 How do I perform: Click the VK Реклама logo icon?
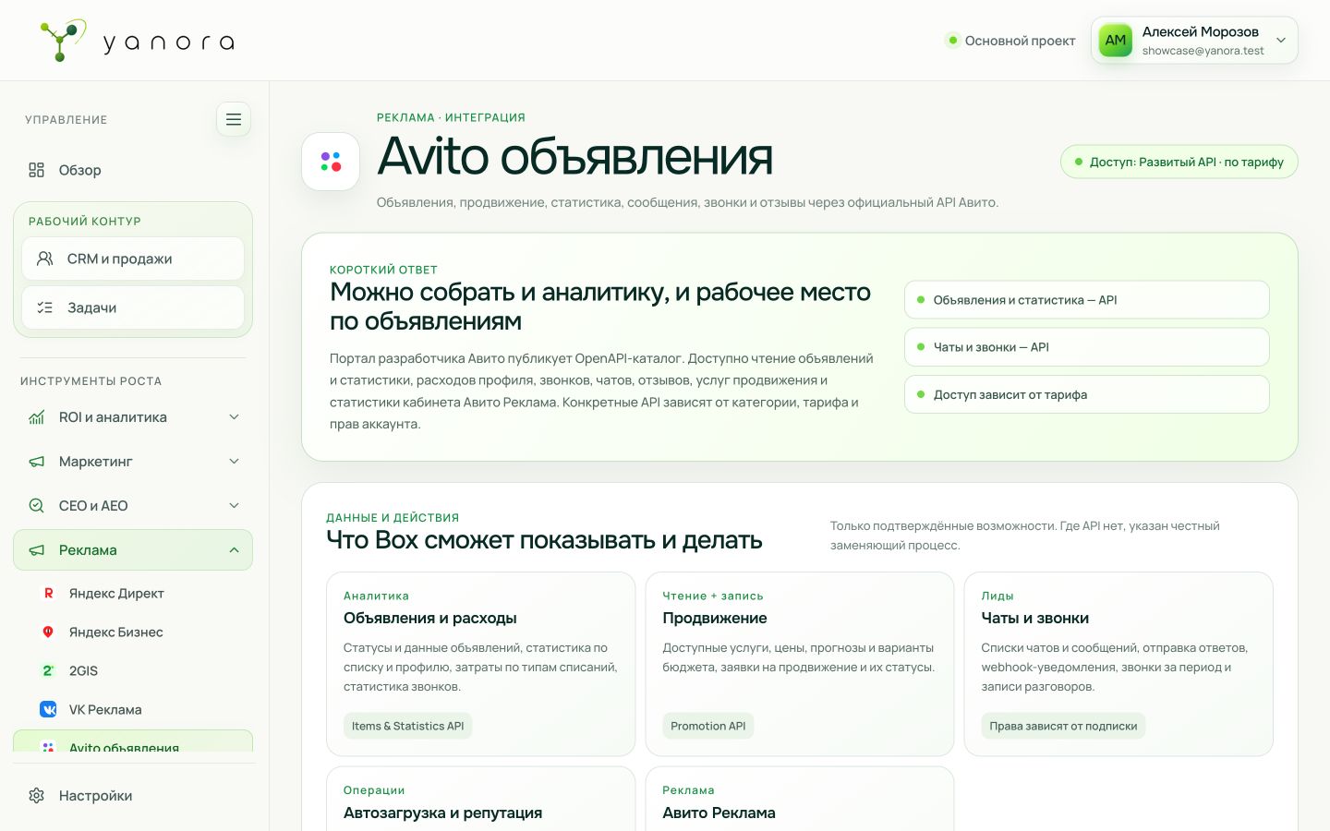click(48, 709)
